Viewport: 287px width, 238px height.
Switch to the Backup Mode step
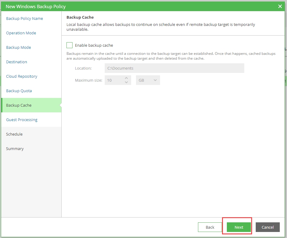tap(18, 47)
